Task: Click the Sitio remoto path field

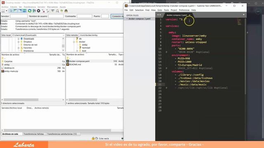Action: tap(101, 35)
